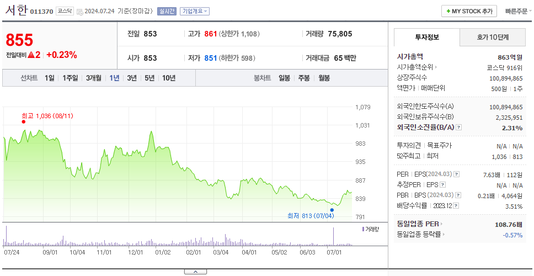Select the 3개월 line chart period
The image size is (534, 276).
94,78
